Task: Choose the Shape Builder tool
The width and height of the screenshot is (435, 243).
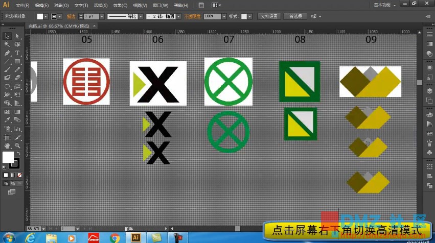Action: (x=7, y=103)
